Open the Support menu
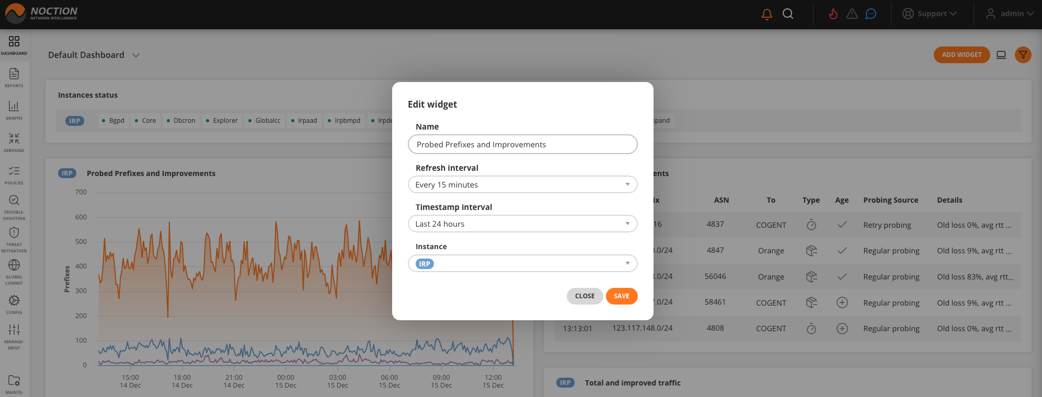Viewport: 1042px width, 397px height. 930,14
